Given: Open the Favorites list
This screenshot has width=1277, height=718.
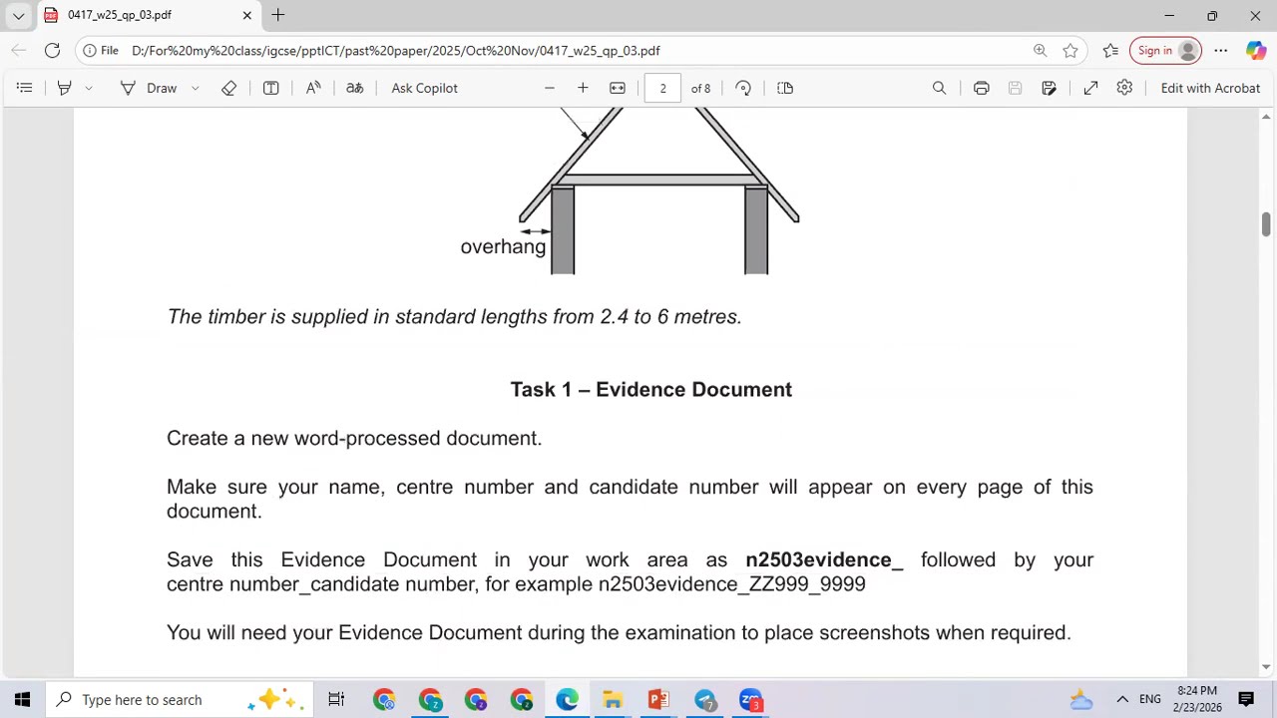Looking at the screenshot, I should (x=1110, y=50).
